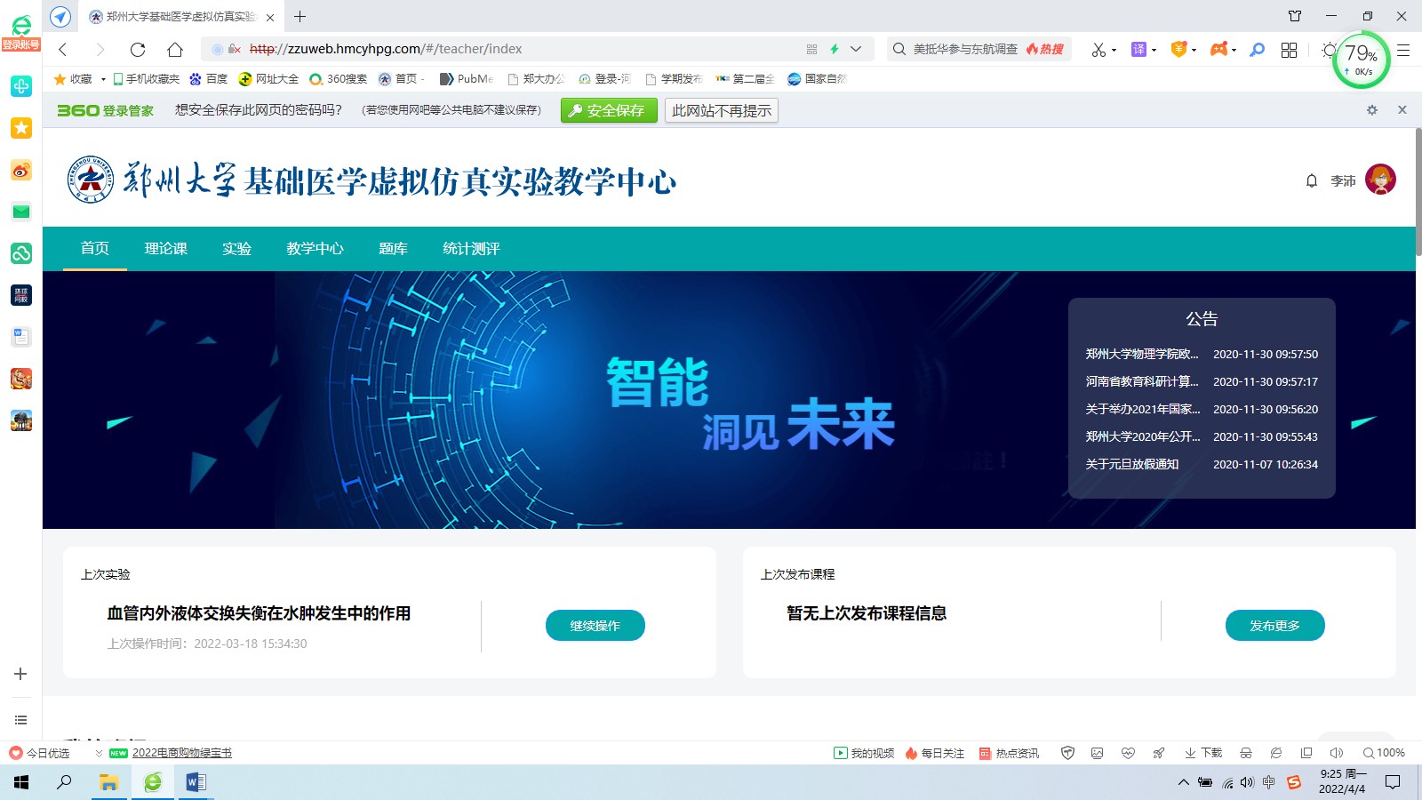The height and width of the screenshot is (800, 1422).
Task: Open a new tab with plus button
Action: (300, 16)
